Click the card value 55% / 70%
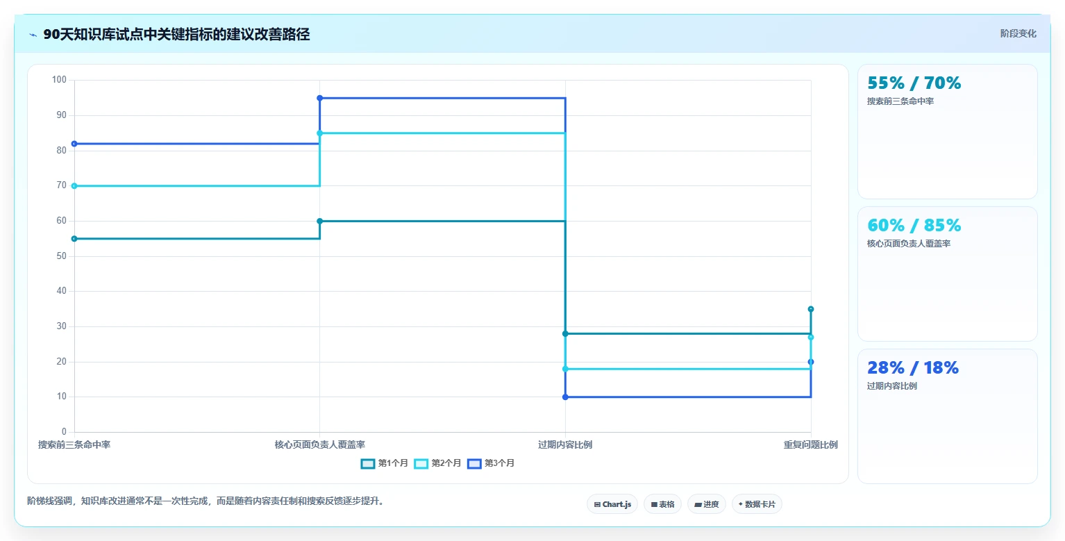Screen dimensions: 1065x541 (x=914, y=83)
